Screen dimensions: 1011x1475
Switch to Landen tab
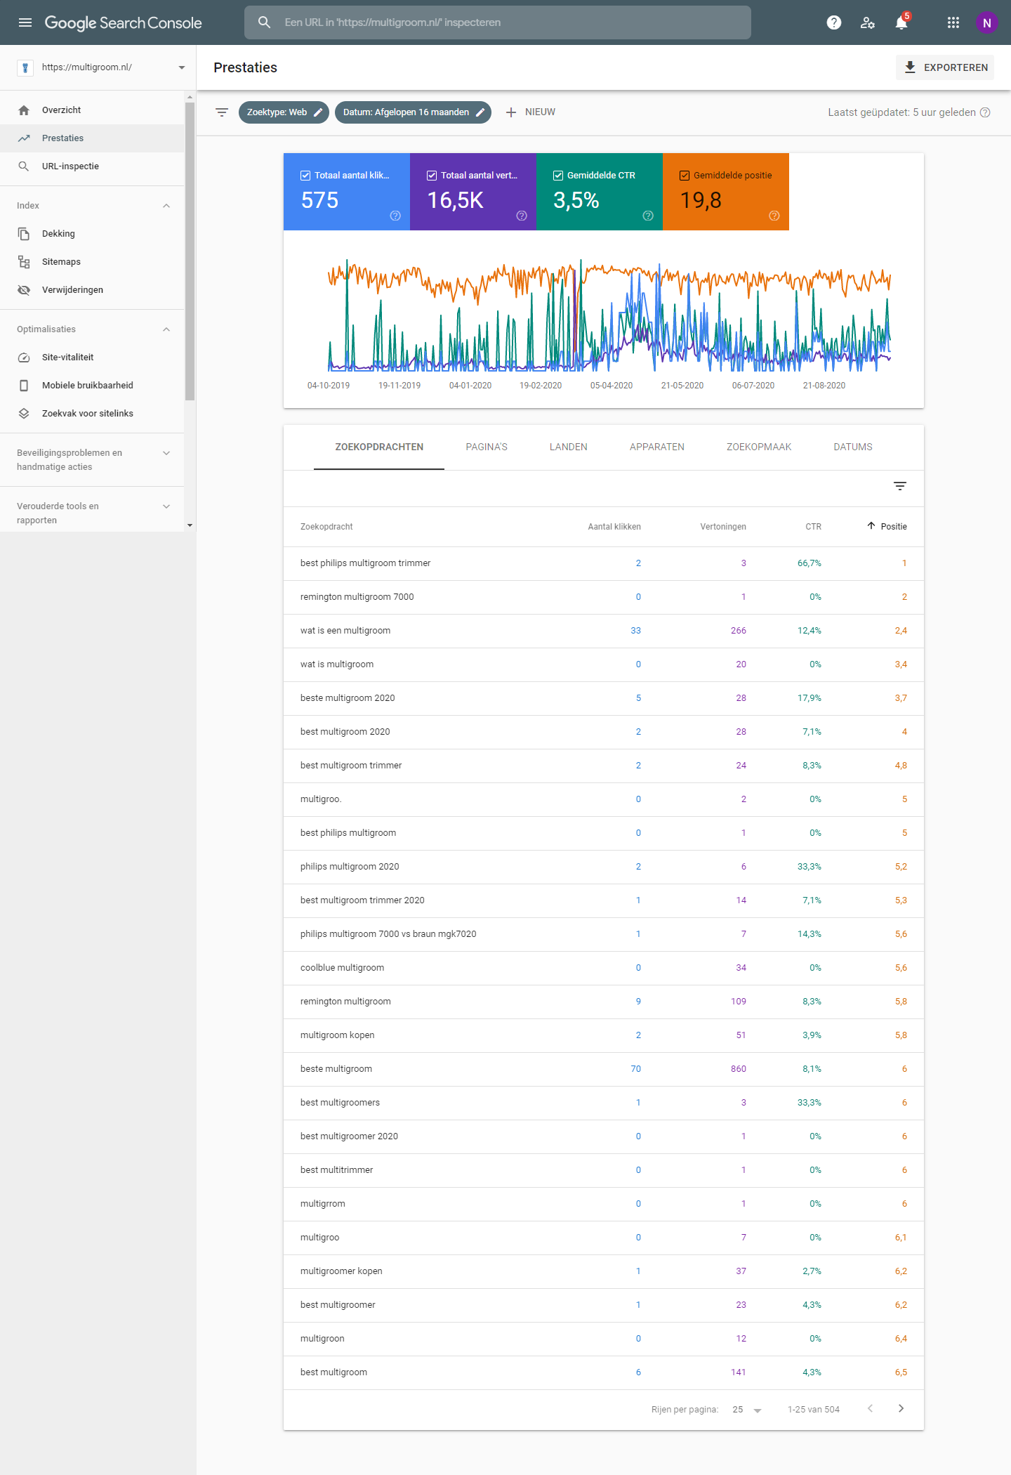pyautogui.click(x=569, y=447)
